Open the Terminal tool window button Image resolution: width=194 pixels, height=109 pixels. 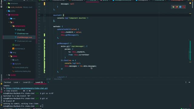click(x=37, y=108)
